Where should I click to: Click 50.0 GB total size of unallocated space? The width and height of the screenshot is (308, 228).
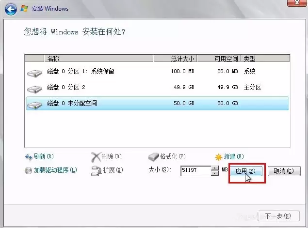click(184, 103)
